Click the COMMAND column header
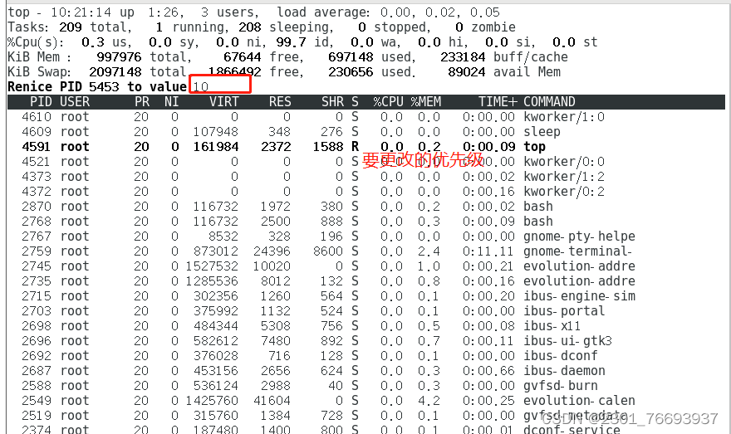 click(549, 101)
